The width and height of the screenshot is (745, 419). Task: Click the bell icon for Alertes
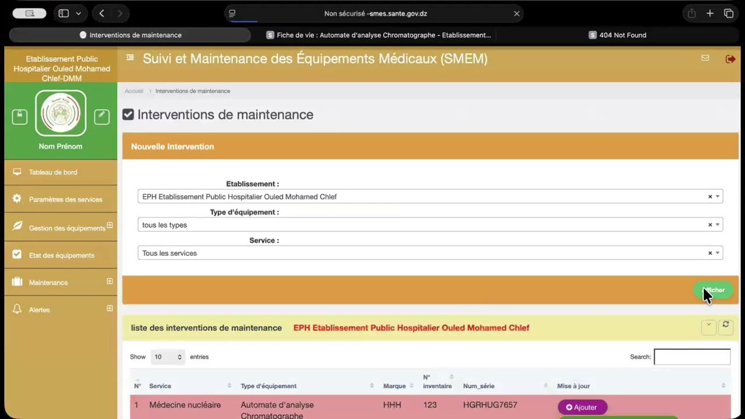17,309
